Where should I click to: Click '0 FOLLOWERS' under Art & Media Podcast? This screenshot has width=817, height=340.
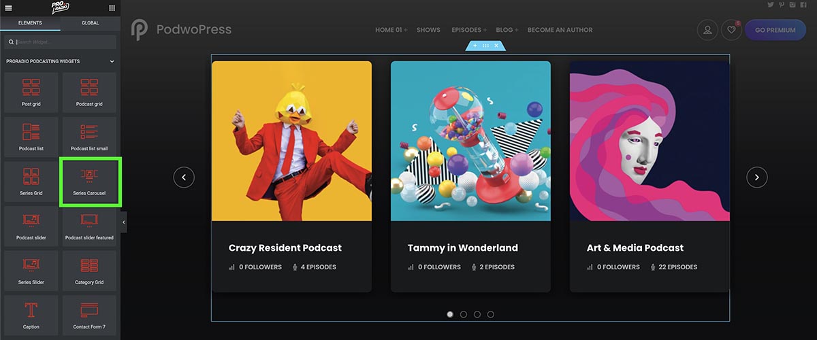coord(613,267)
